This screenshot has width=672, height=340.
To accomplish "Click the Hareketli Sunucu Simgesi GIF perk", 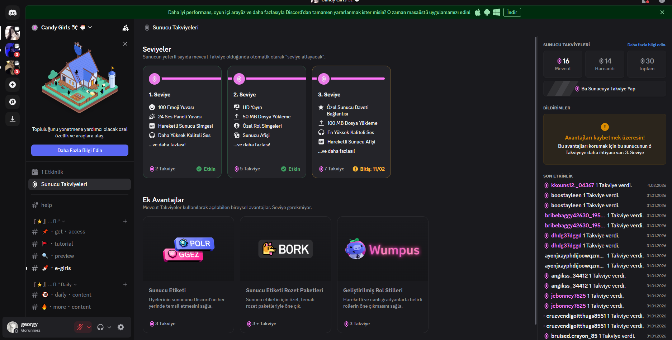I will click(181, 126).
